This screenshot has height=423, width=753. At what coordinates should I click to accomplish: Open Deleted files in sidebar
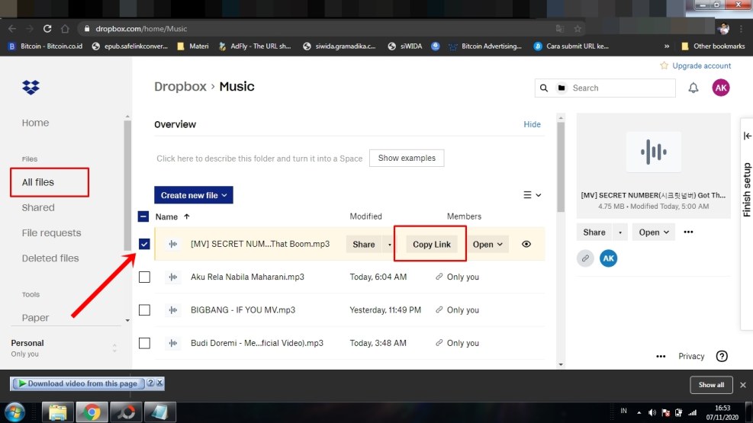[50, 258]
